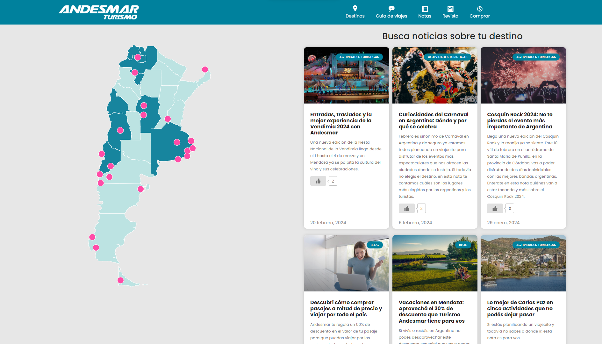Image resolution: width=602 pixels, height=344 pixels.
Task: Click the Blog badge on Mendoza vacations card
Action: [x=463, y=245]
